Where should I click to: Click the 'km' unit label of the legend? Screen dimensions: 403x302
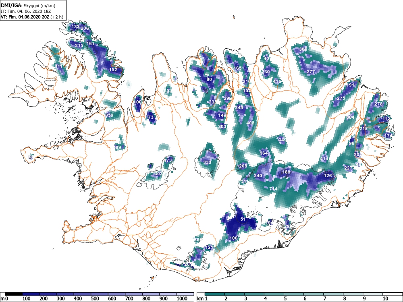tap(200, 299)
